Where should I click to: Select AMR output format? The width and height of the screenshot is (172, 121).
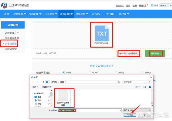[116, 73]
